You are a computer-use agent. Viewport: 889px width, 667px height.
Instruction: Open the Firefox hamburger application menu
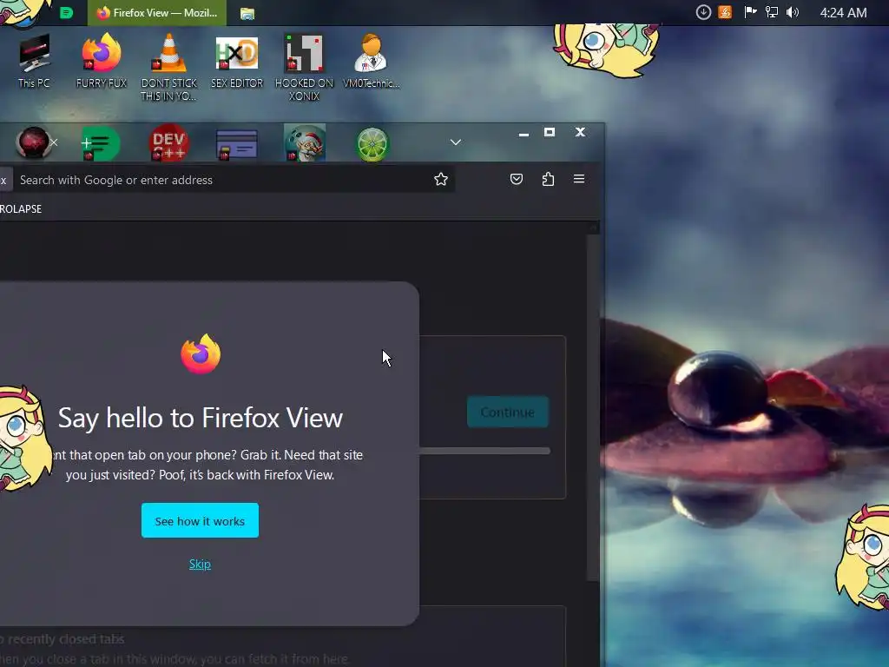pyautogui.click(x=579, y=179)
